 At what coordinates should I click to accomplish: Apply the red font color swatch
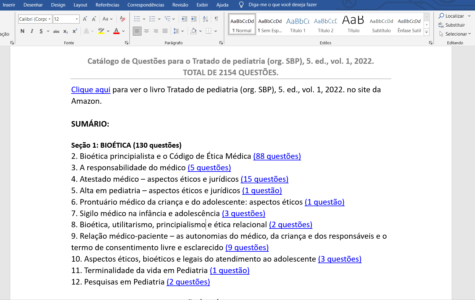coord(116,31)
